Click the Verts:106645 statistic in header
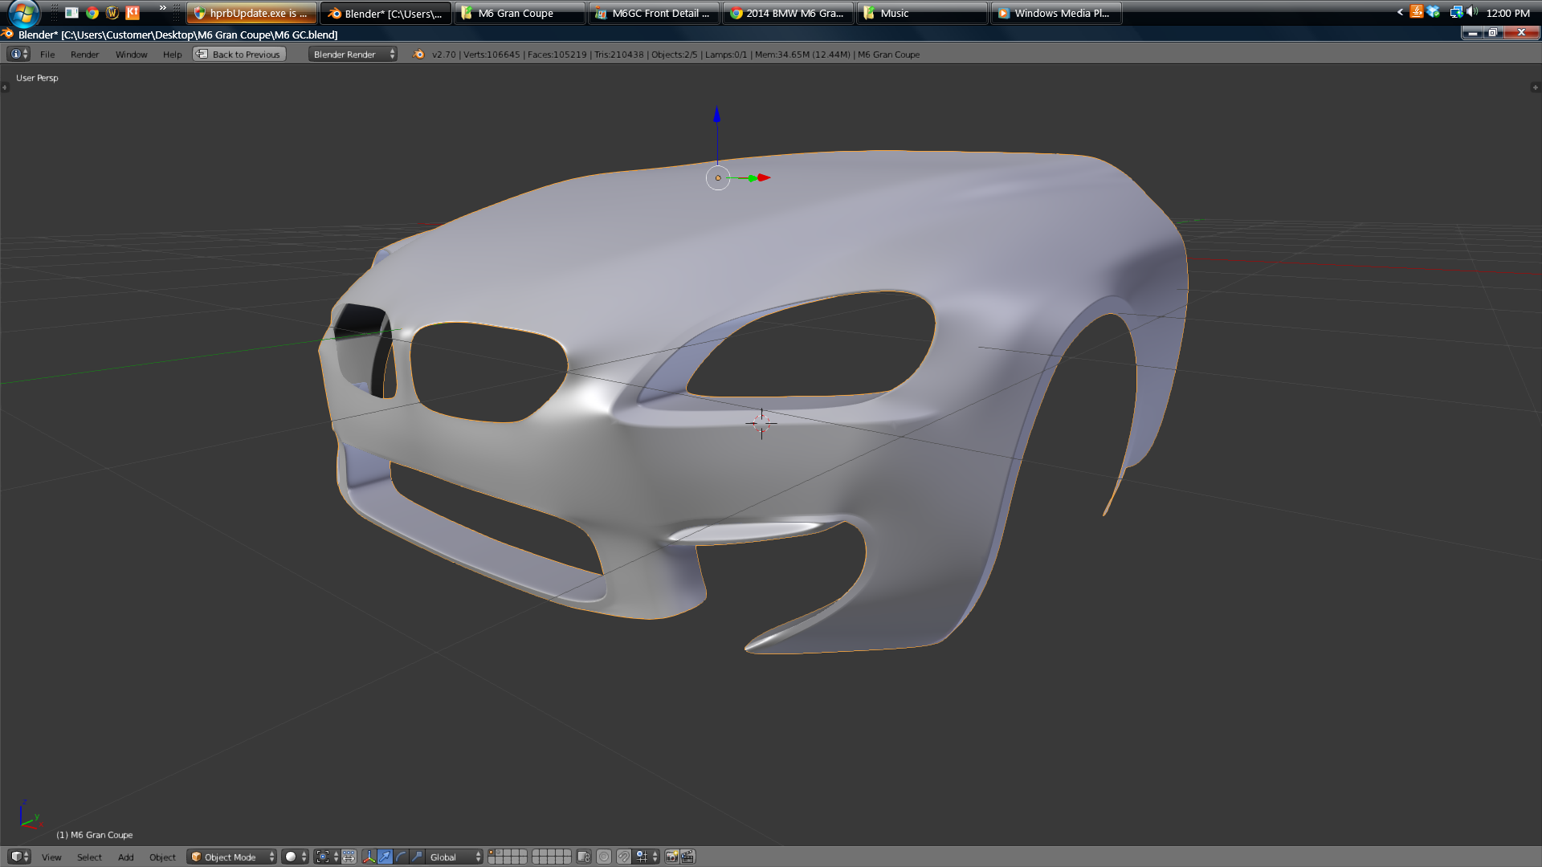The width and height of the screenshot is (1542, 867). pos(492,55)
